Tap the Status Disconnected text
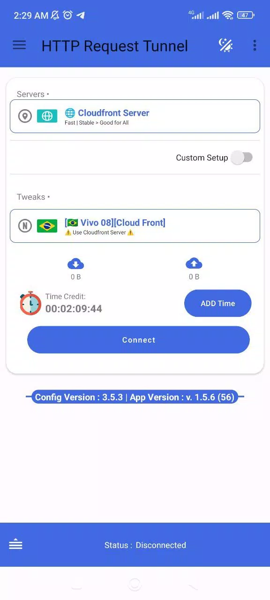 (x=145, y=545)
